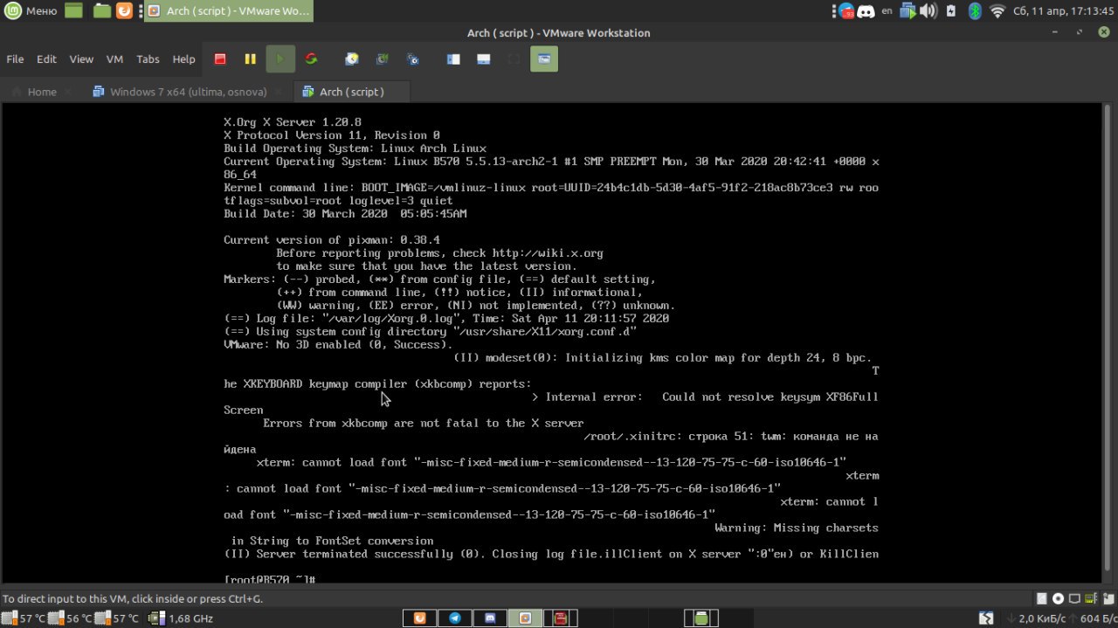Click the Telegram icon in bottom panel
The width and height of the screenshot is (1118, 628).
(455, 618)
